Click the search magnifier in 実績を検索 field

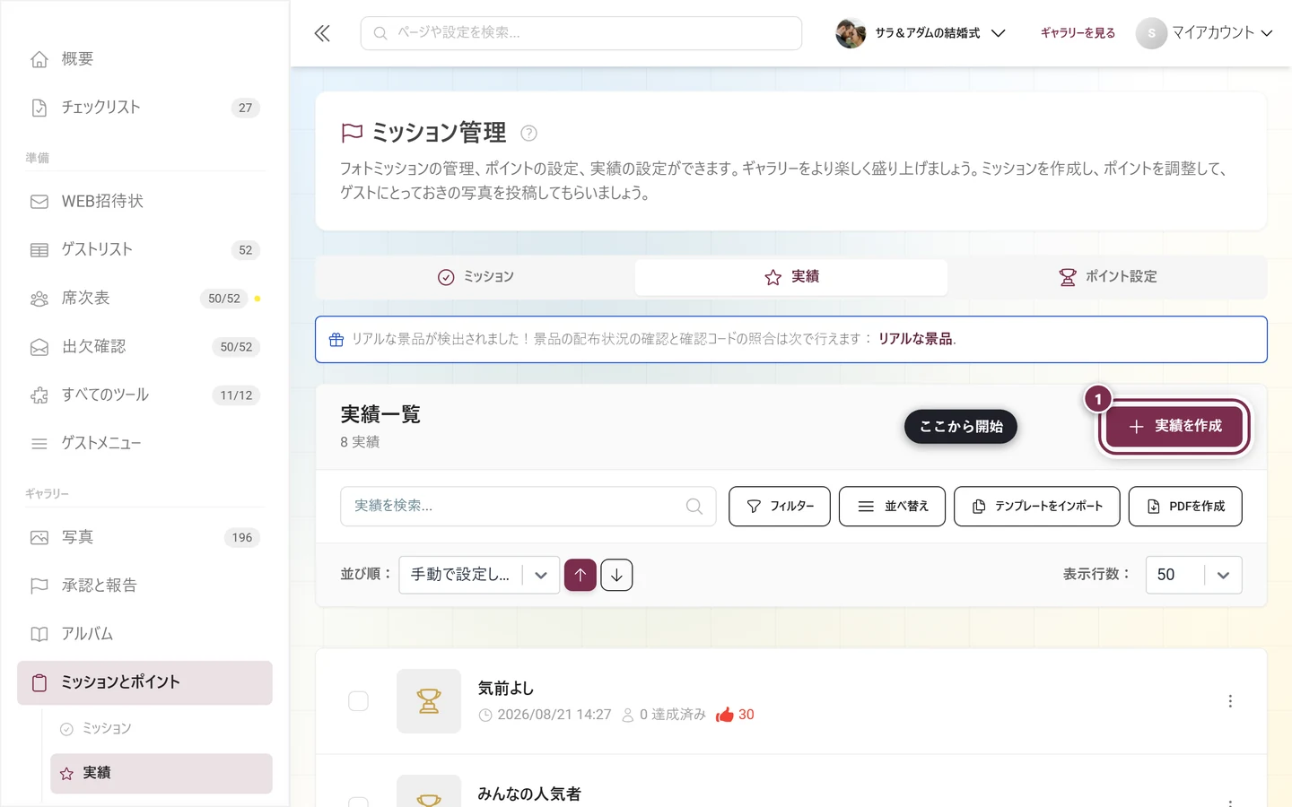694,506
